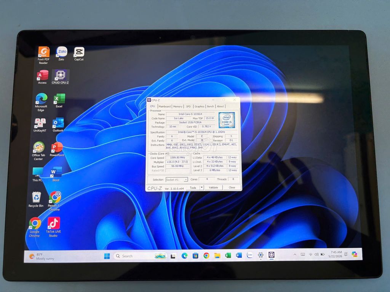Expand the hidden system tray icons
The image size is (390, 292).
click(295, 254)
